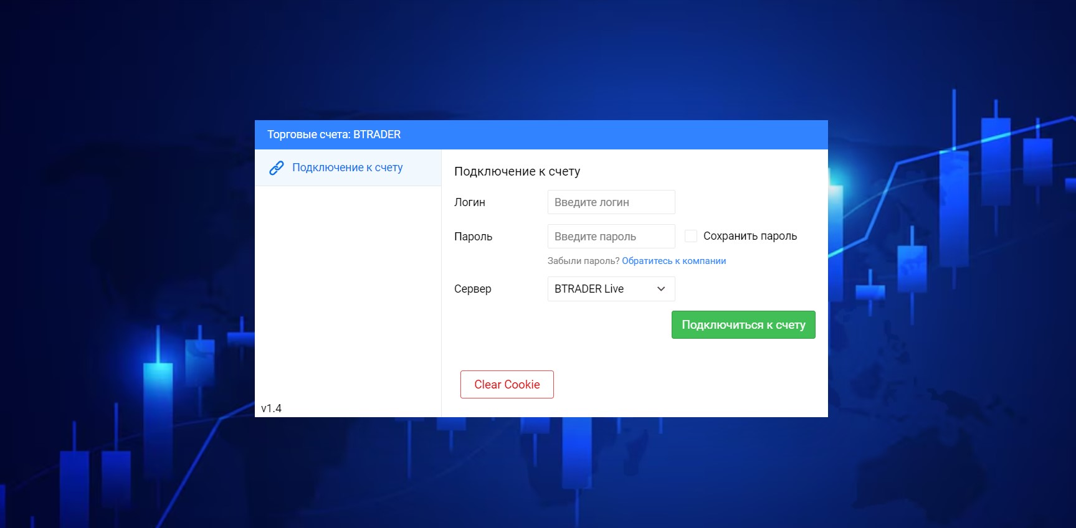Click the Подключение к счету form heading
The width and height of the screenshot is (1076, 528).
(x=517, y=171)
